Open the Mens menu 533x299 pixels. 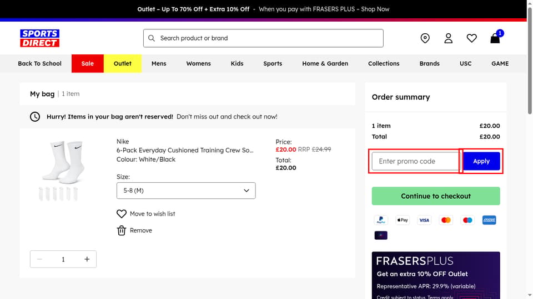(159, 63)
